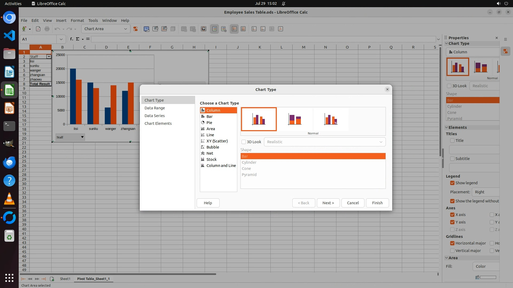Switch to the Sheet1 tab

click(x=65, y=279)
